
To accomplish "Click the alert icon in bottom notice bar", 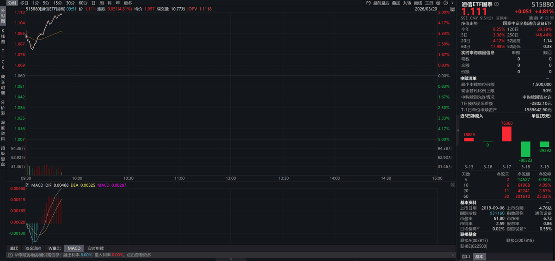I will 10,255.
